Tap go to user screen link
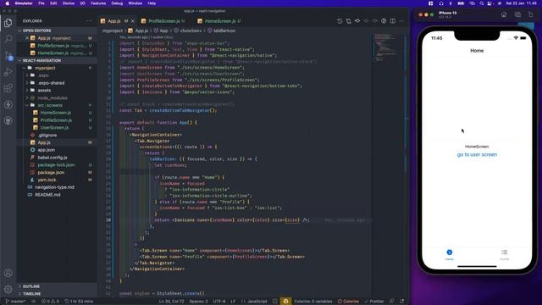 (477, 154)
